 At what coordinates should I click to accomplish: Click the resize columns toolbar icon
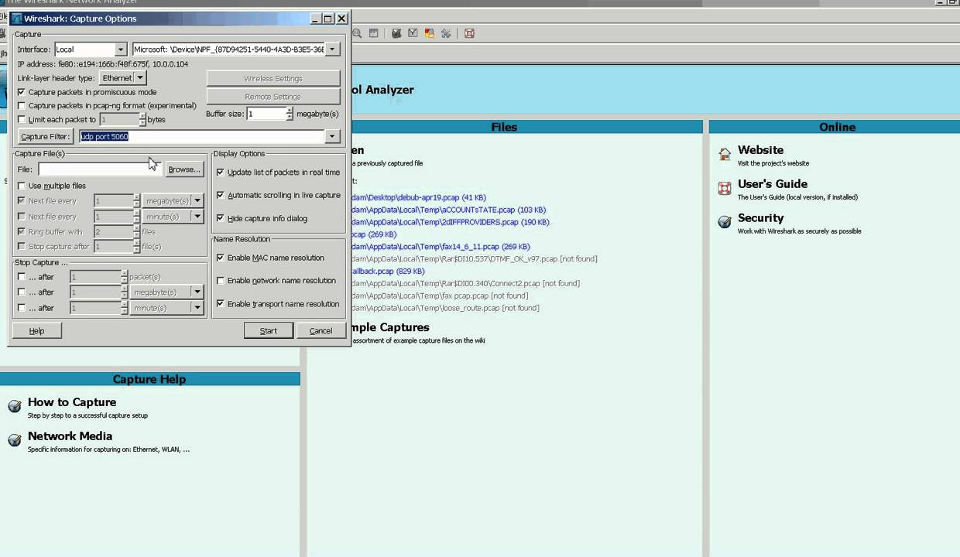[374, 33]
